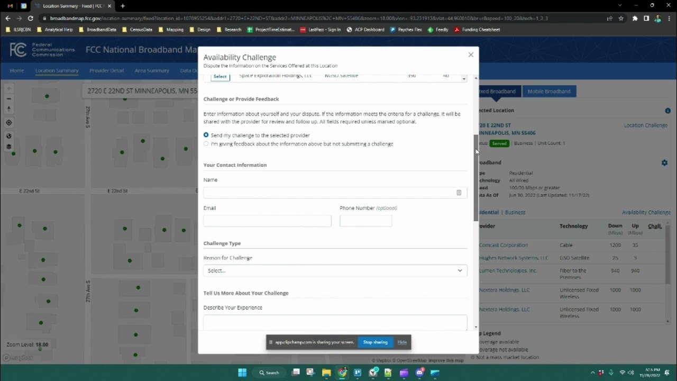The width and height of the screenshot is (677, 381).
Task: Open the Reason for Challenge dropdown
Action: [335, 270]
